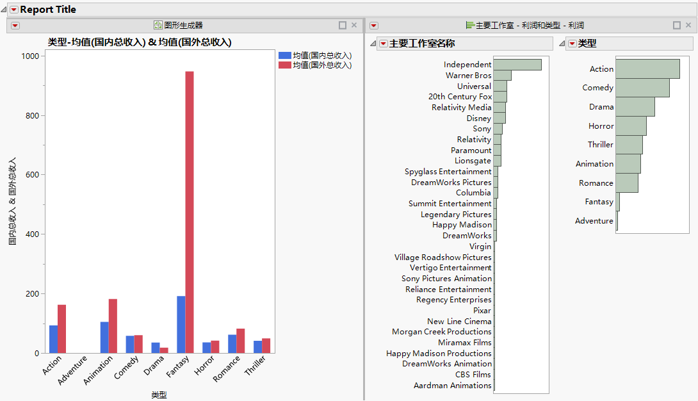The height and width of the screenshot is (401, 698).
Task: Select the Comedy bar in 类型 histogram
Action: point(642,88)
